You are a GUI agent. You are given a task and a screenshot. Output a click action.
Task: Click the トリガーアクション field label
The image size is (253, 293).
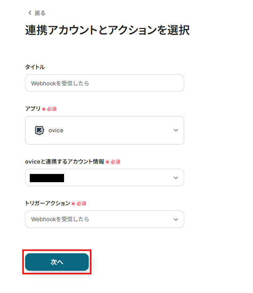click(x=47, y=203)
